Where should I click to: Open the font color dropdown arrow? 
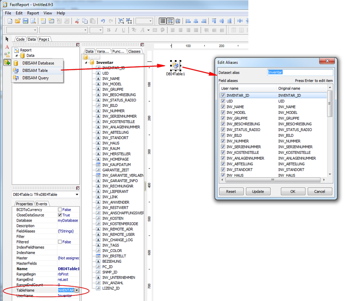(x=148, y=30)
